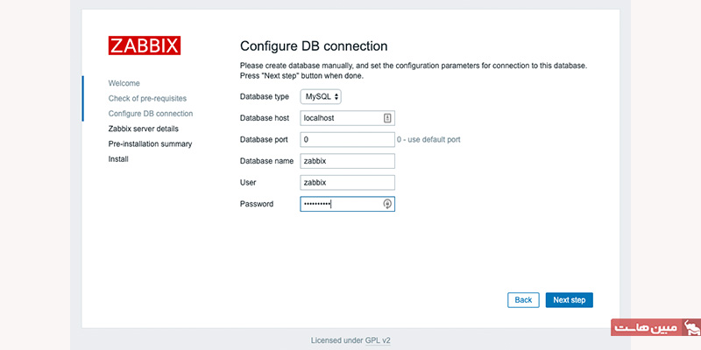The height and width of the screenshot is (350, 701).
Task: Click the 'Please create database manually' instruction text
Action: click(x=413, y=71)
